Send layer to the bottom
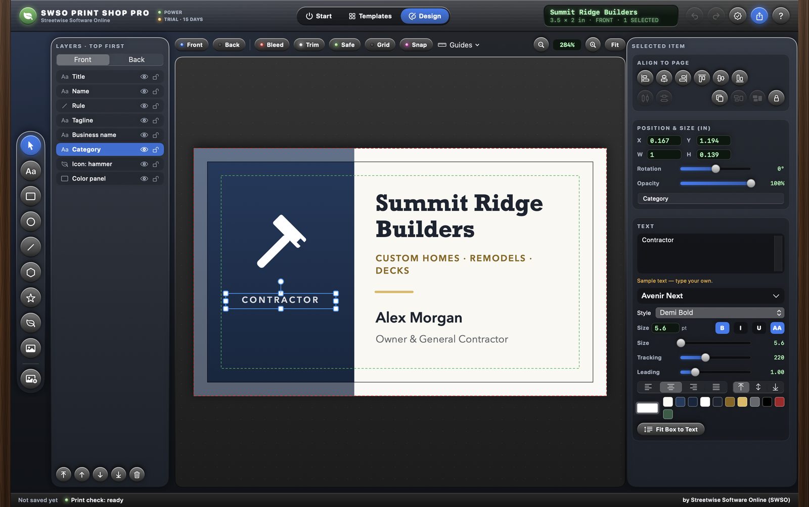Image resolution: width=809 pixels, height=507 pixels. (x=118, y=474)
